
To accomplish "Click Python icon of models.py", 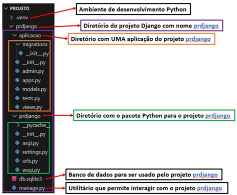I will [x=17, y=89].
